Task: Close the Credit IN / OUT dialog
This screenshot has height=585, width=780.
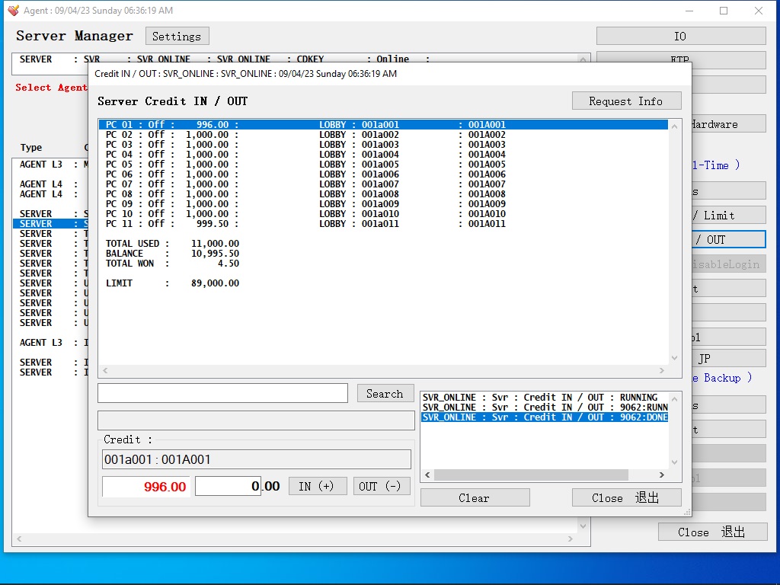Action: (626, 498)
